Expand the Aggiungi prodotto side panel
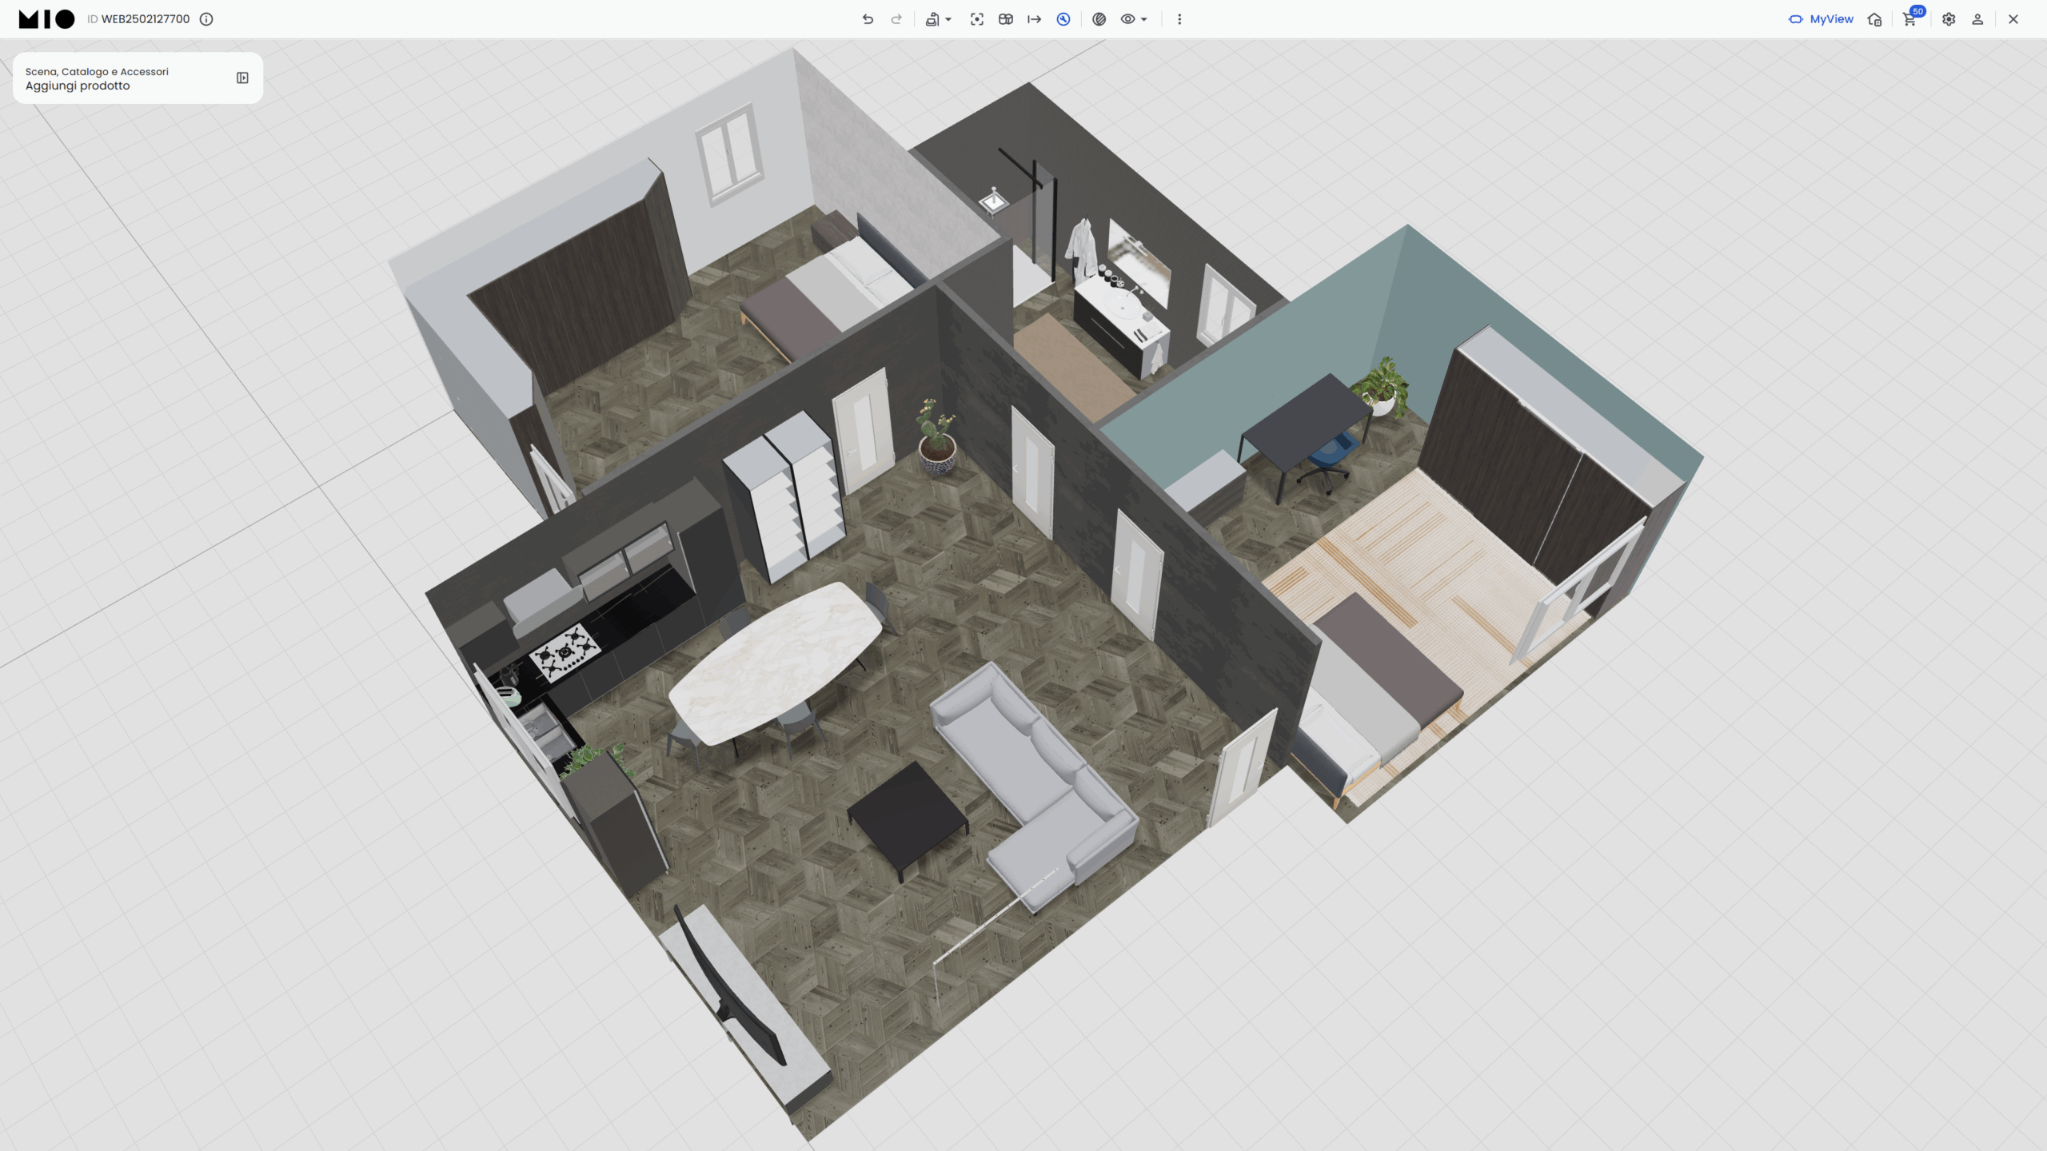 click(x=241, y=78)
